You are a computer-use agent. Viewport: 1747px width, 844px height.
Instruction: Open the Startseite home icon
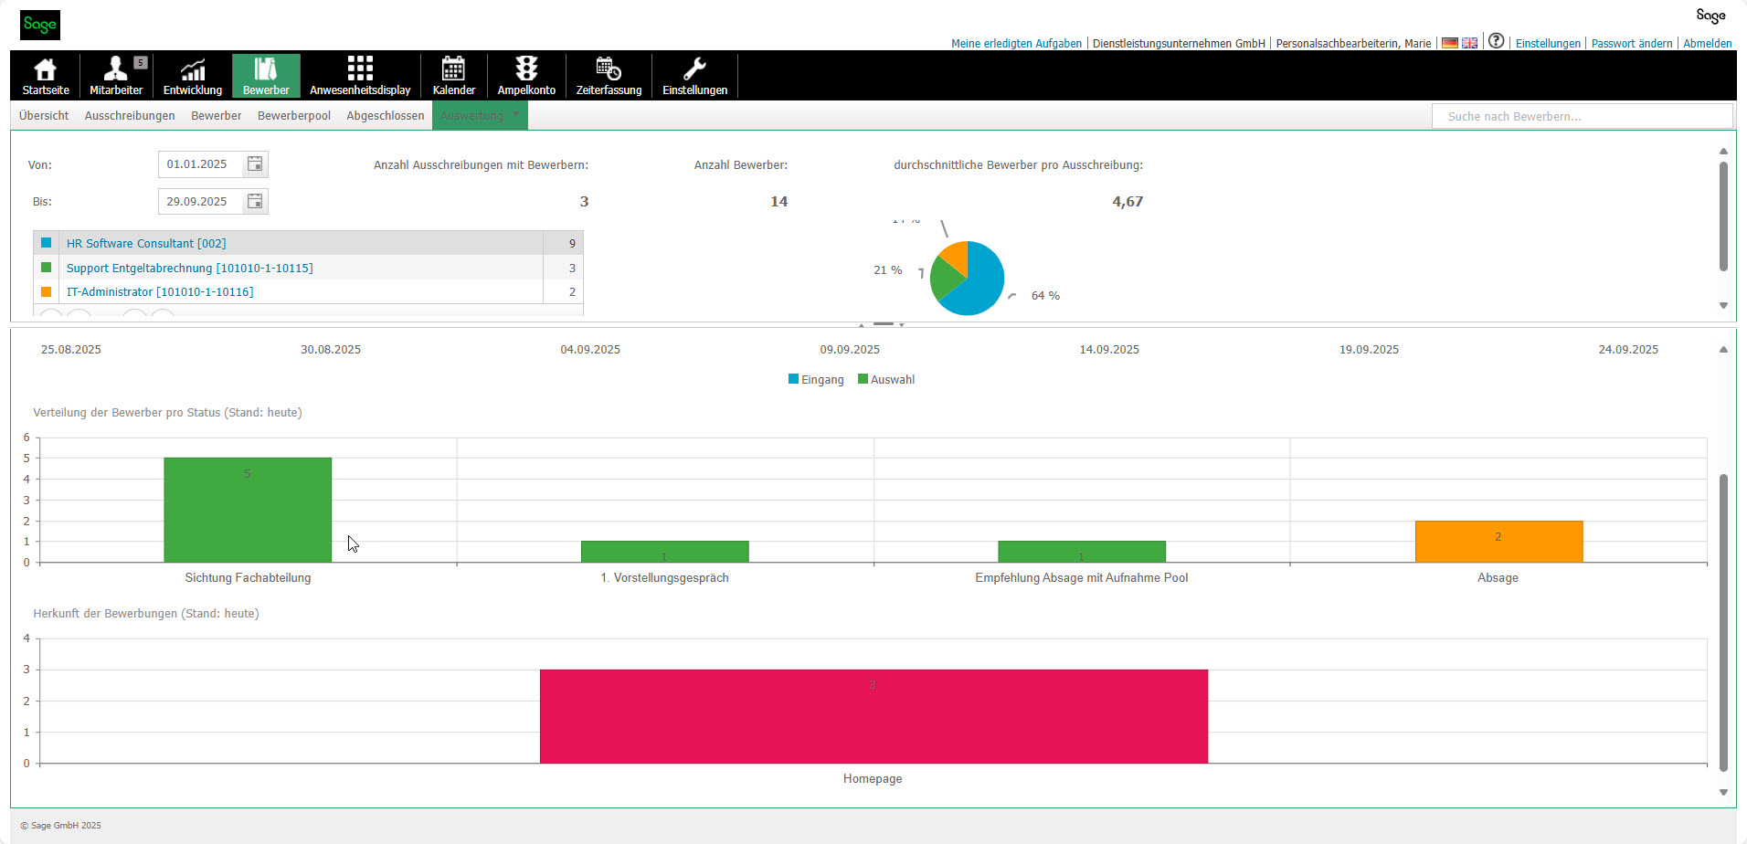click(x=45, y=76)
